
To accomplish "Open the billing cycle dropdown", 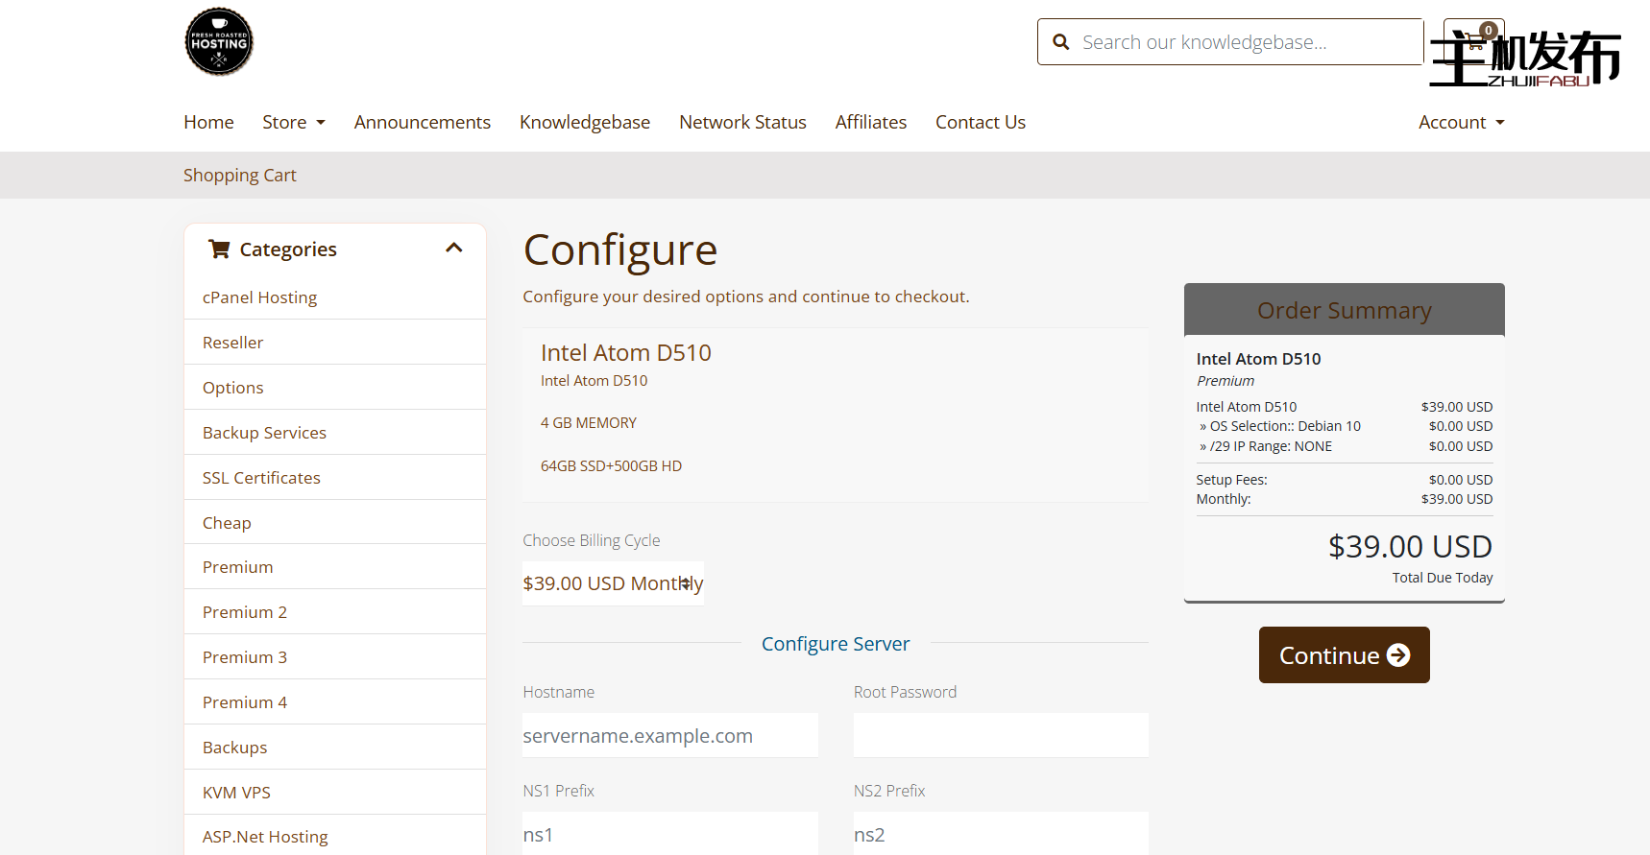I will point(613,583).
